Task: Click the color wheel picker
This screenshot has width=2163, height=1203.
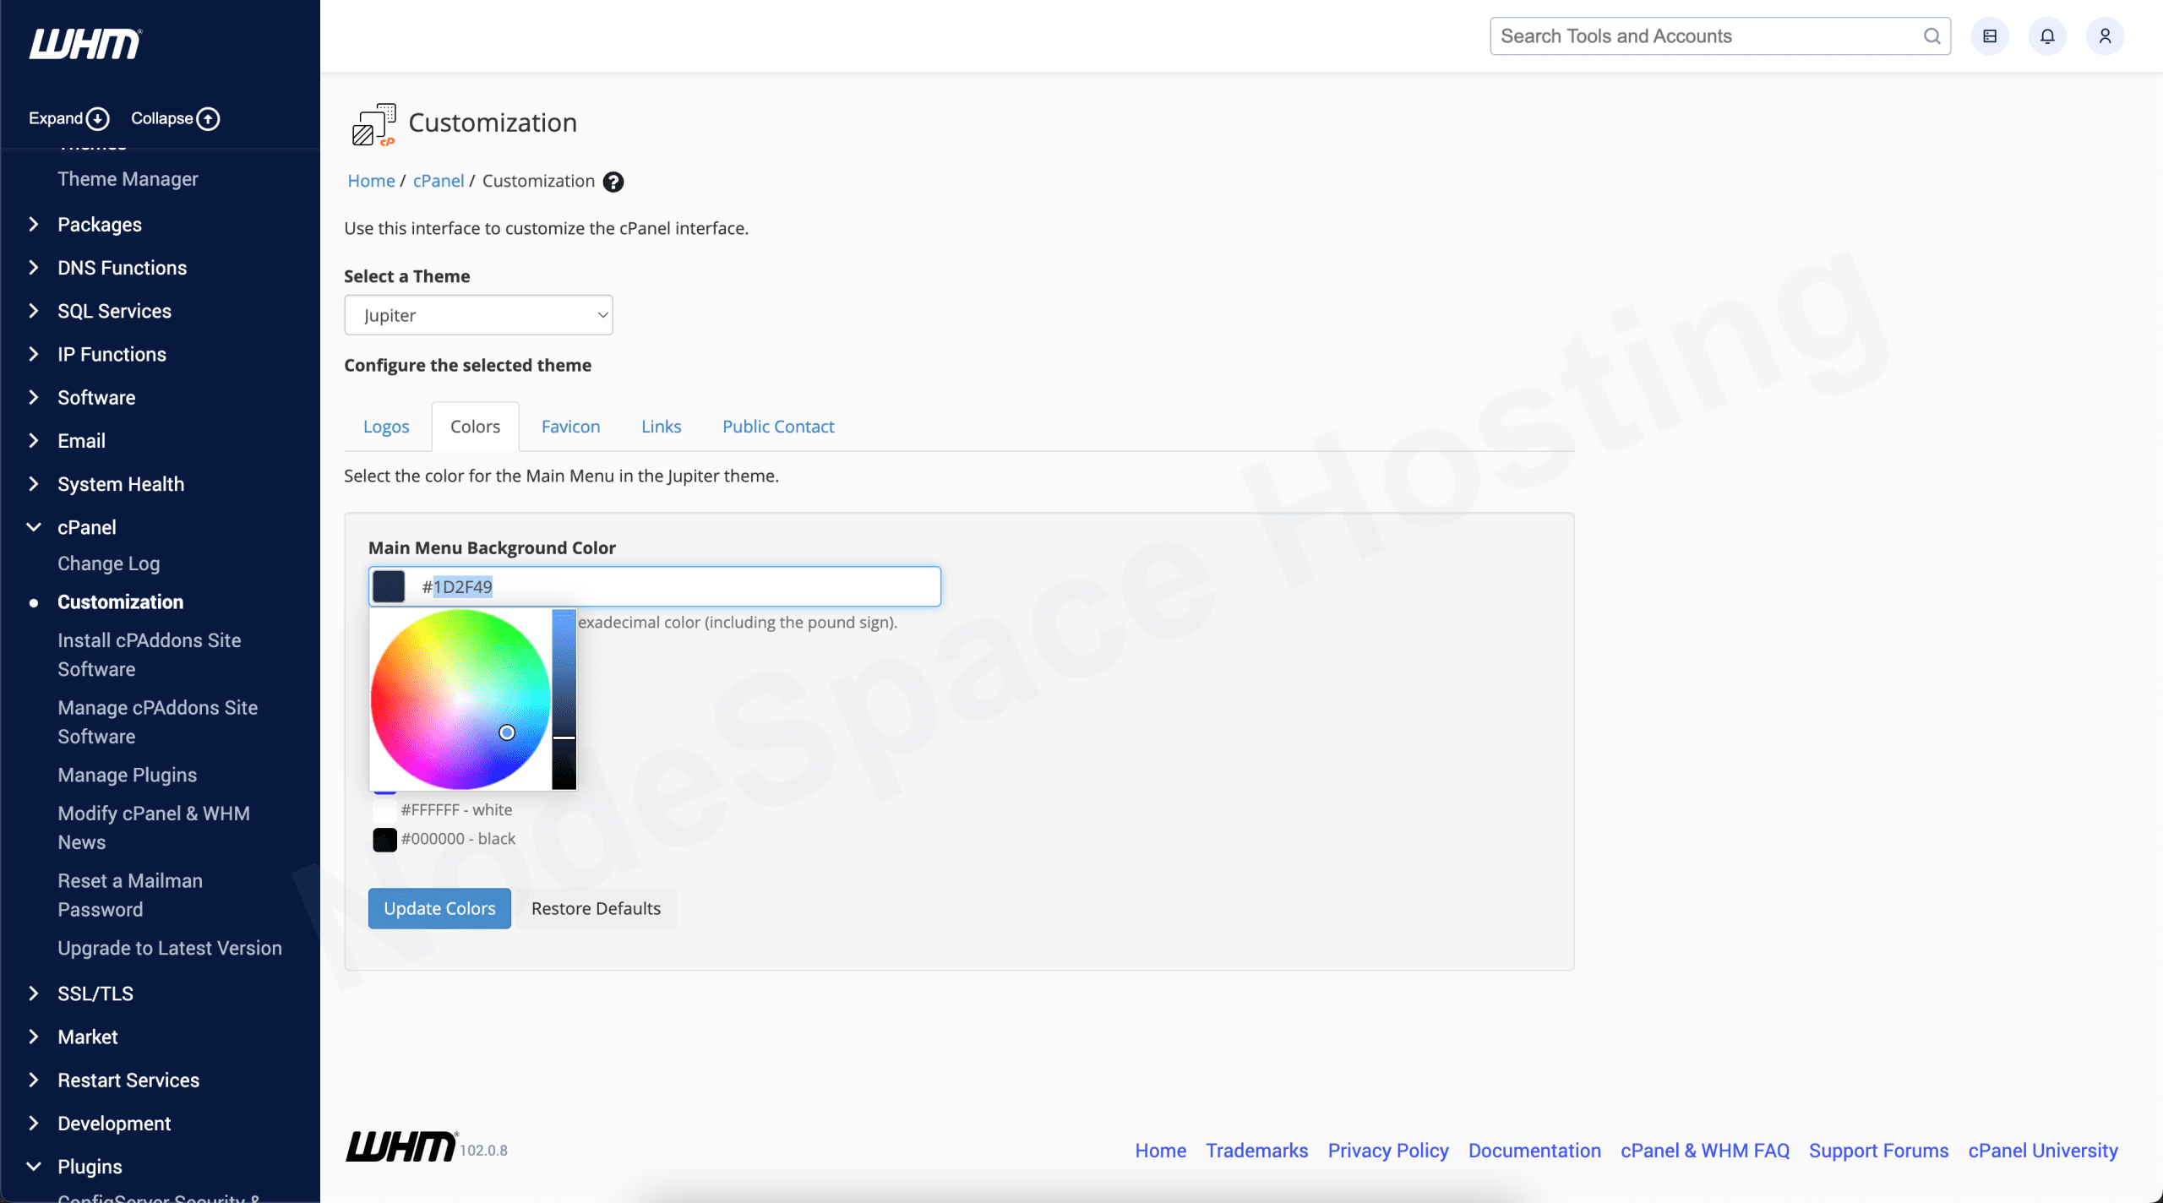Action: click(x=460, y=699)
